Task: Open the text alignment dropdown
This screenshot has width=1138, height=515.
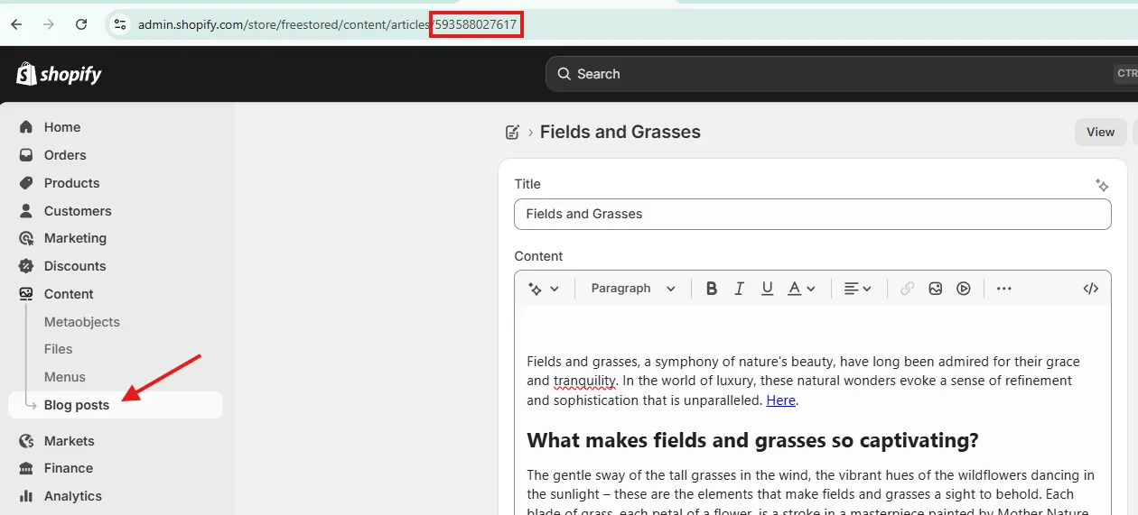Action: (857, 289)
